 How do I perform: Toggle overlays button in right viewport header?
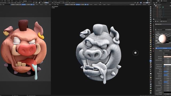141,3
